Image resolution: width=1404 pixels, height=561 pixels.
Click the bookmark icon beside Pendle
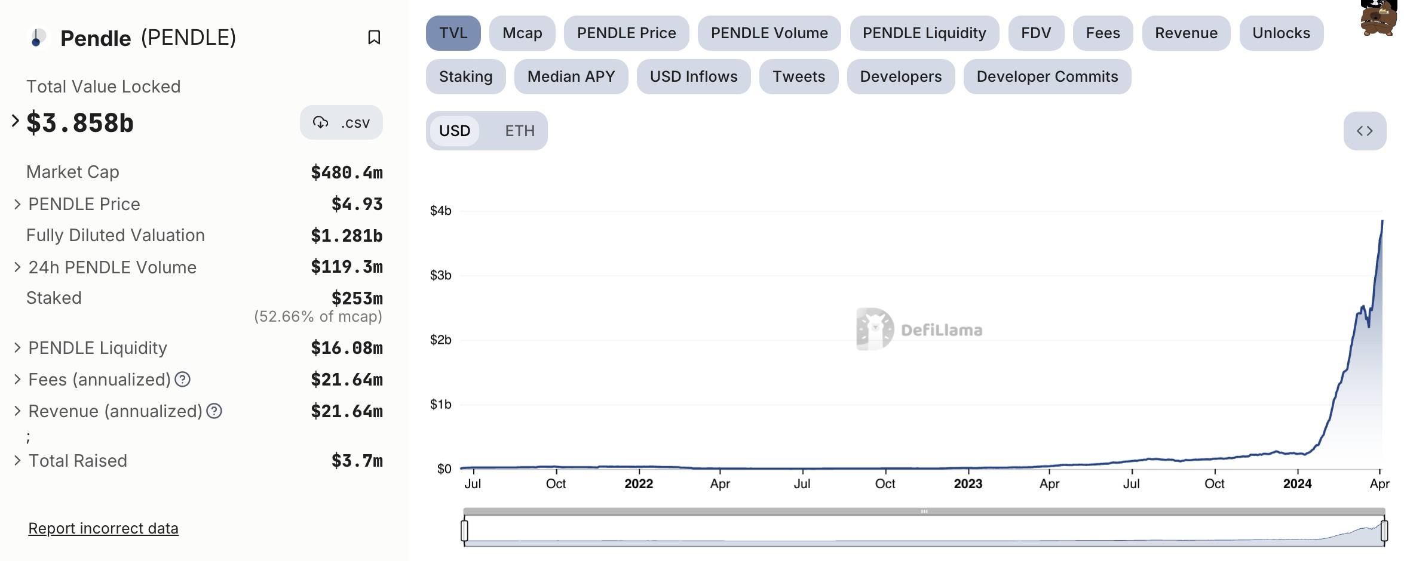click(374, 38)
